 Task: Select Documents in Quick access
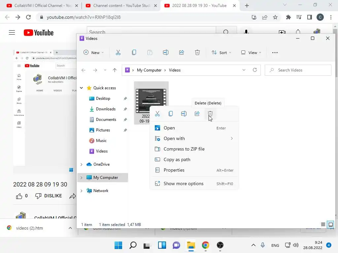106,120
